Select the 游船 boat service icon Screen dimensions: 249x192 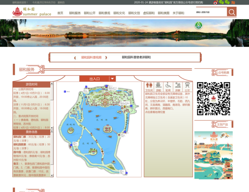159,86
